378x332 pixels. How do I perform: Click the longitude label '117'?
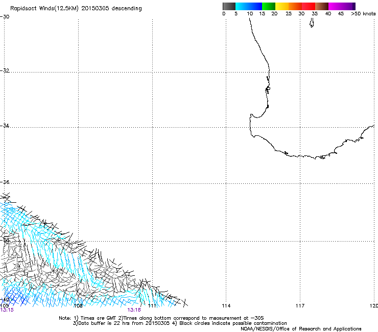300,306
